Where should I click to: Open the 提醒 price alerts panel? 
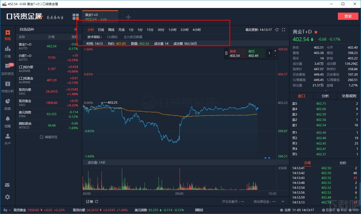7,121
